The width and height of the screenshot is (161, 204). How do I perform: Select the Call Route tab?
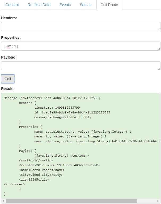click(109, 5)
